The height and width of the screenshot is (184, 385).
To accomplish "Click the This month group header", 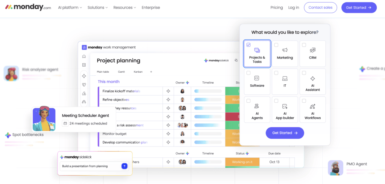I will [x=109, y=82].
